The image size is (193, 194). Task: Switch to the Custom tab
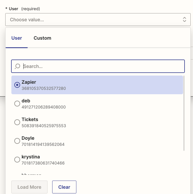click(x=42, y=38)
